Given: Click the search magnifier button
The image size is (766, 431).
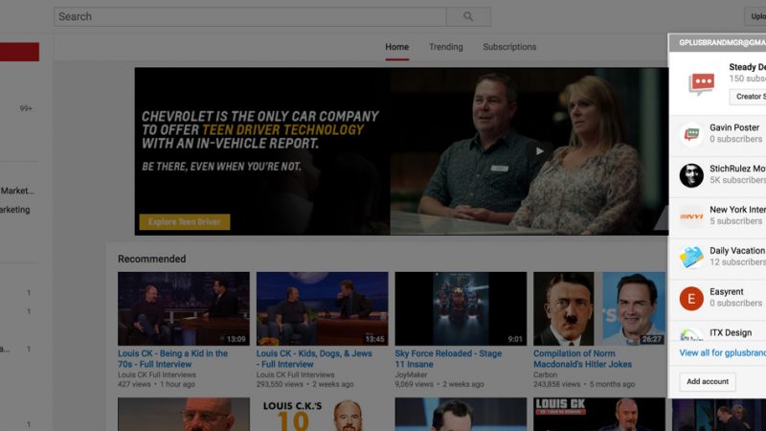Looking at the screenshot, I should click(468, 16).
